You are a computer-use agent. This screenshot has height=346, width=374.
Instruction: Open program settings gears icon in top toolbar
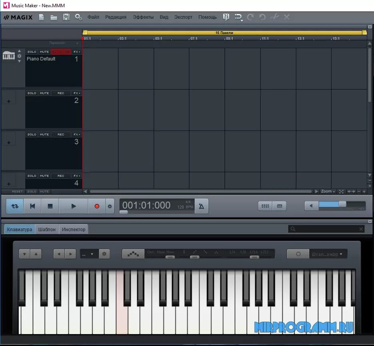[78, 17]
